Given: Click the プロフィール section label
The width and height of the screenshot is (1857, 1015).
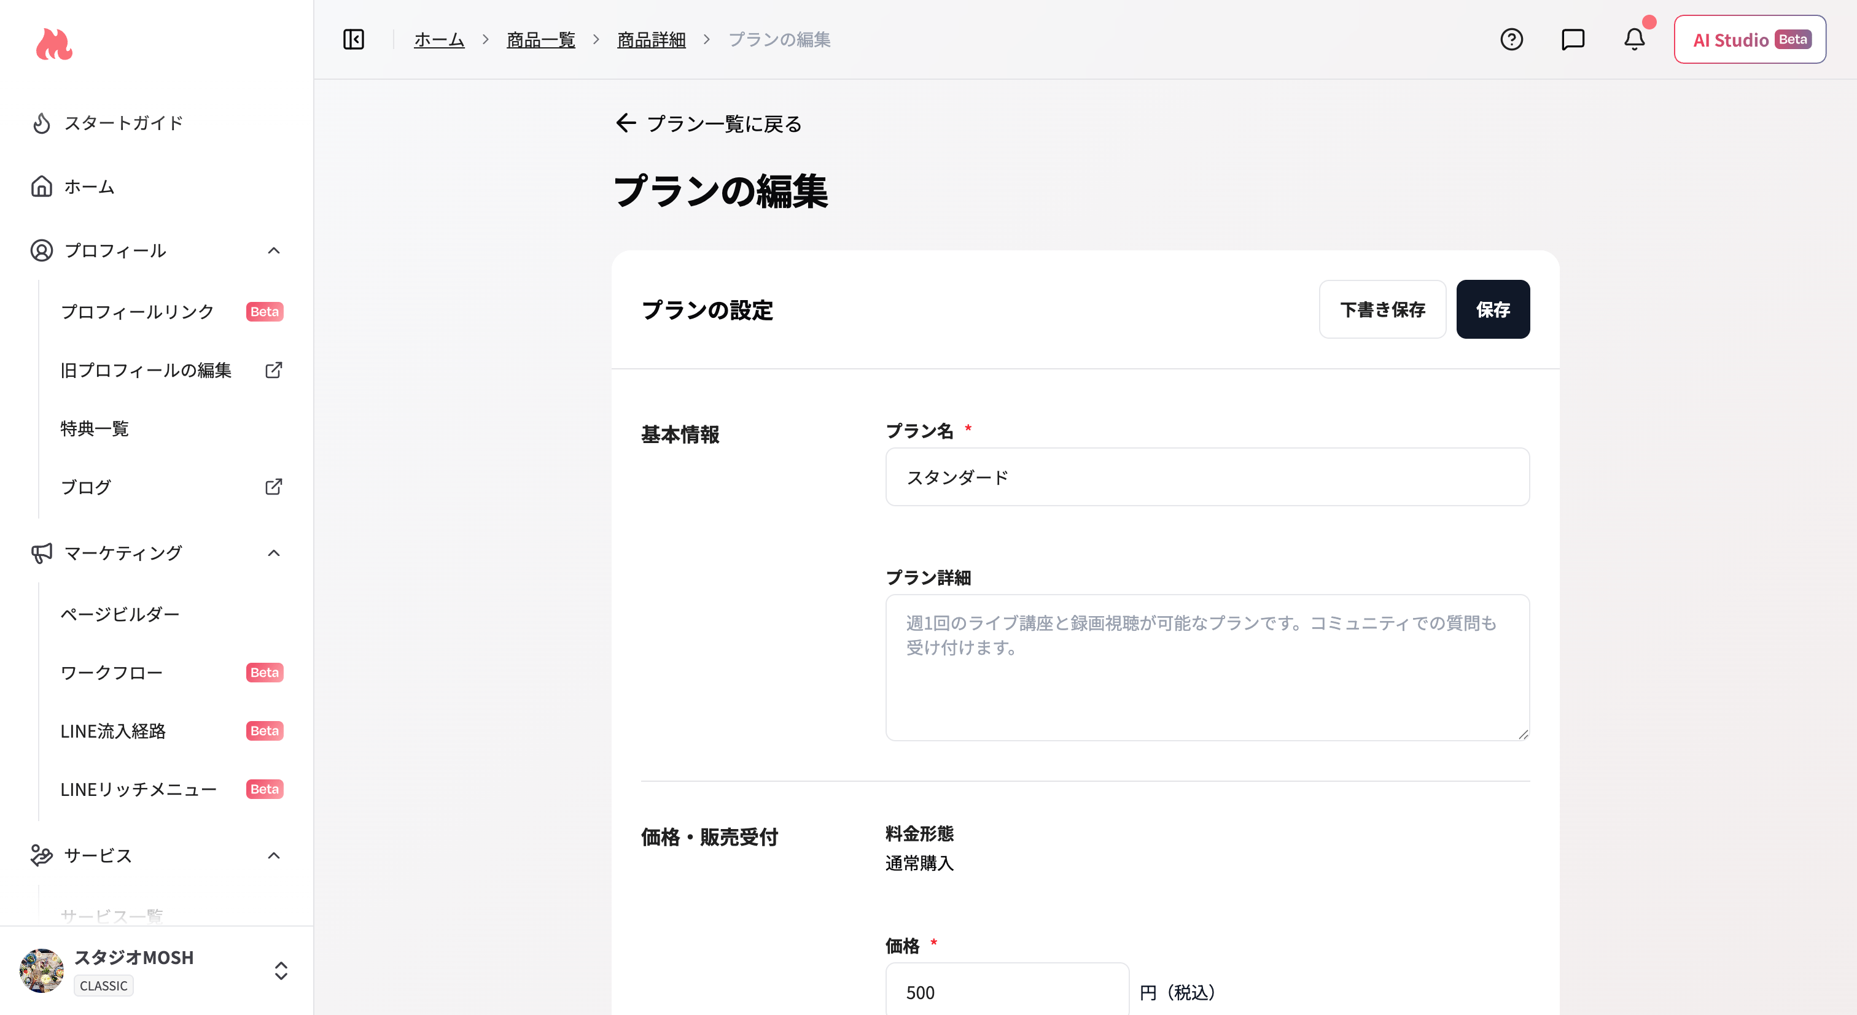Looking at the screenshot, I should point(115,251).
